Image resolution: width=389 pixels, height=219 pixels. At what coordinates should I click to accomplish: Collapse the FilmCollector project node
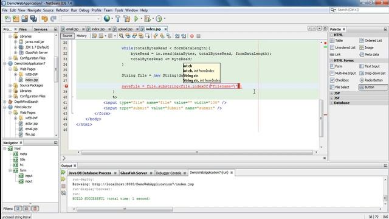coord(5,107)
